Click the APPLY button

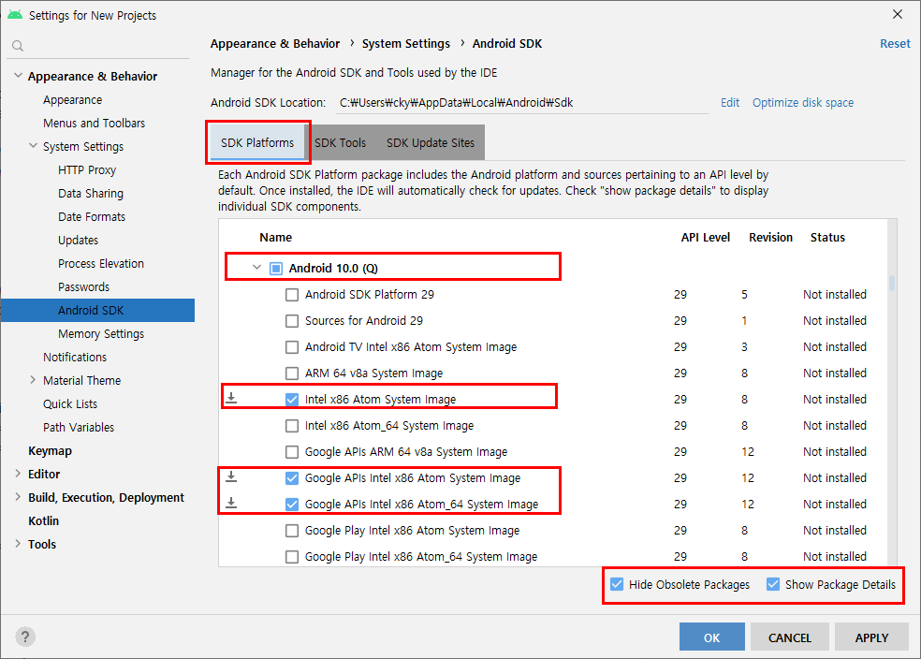point(871,637)
